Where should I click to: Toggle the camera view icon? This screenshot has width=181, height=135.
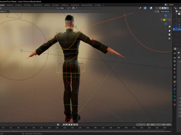169,34
